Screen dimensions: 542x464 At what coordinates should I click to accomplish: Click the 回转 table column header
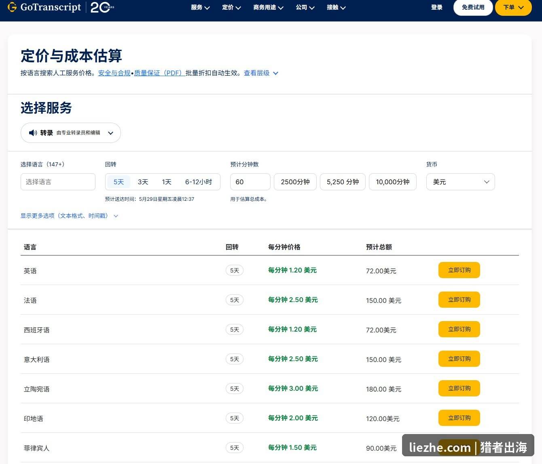232,247
